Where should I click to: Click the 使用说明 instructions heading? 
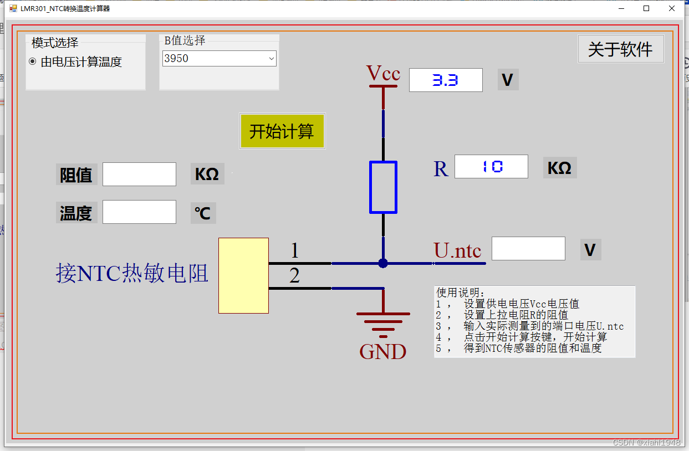click(x=460, y=293)
